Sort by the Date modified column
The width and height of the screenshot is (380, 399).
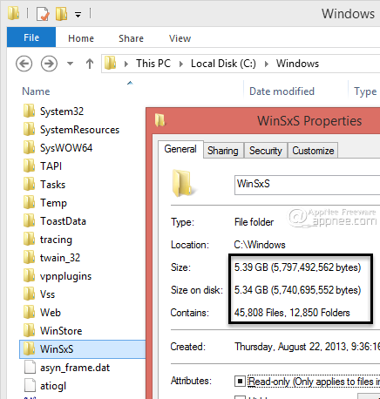pyautogui.click(x=282, y=91)
